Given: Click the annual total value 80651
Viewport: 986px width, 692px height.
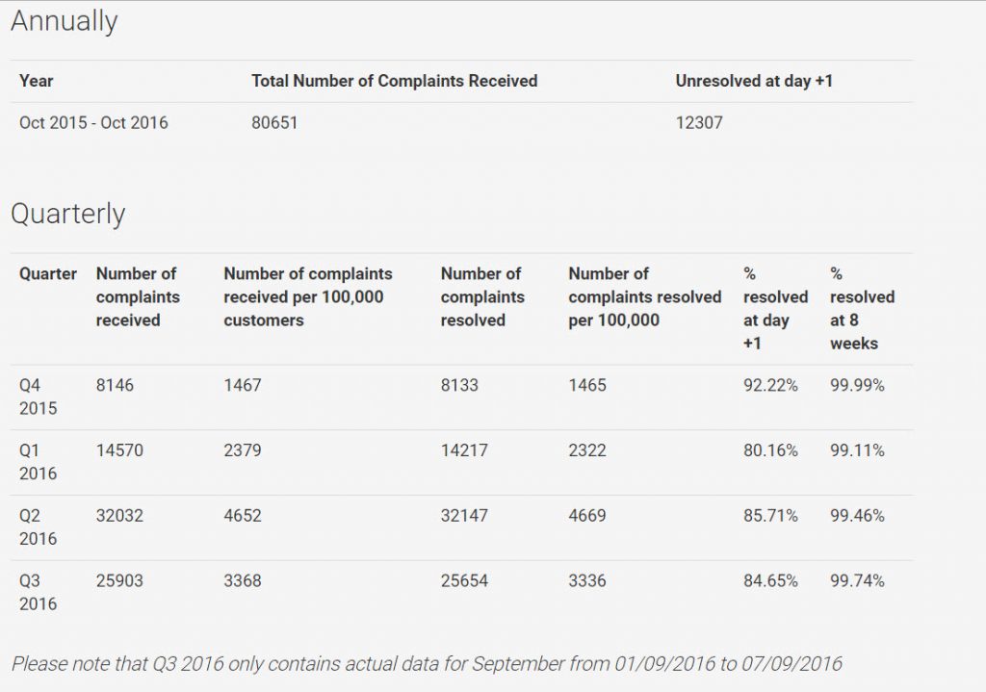Looking at the screenshot, I should pos(274,123).
